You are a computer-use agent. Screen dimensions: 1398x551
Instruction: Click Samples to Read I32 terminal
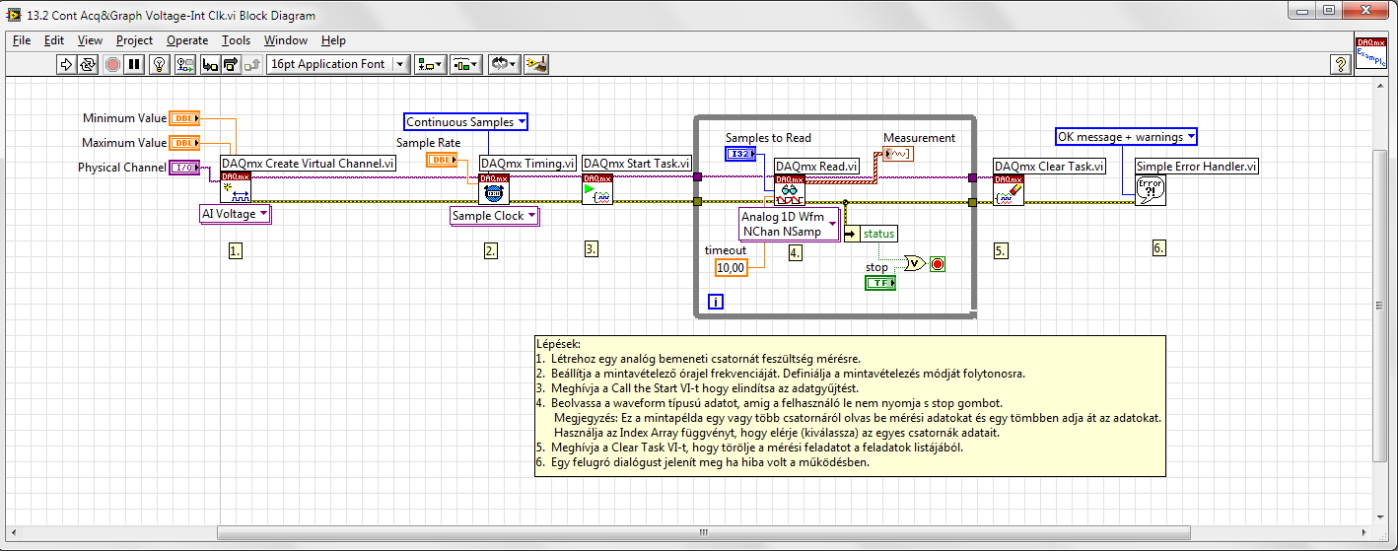tap(740, 154)
